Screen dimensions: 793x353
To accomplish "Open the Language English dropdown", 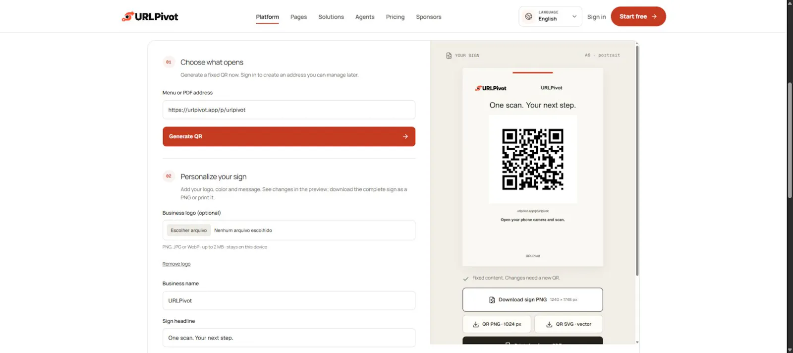I will pos(550,16).
